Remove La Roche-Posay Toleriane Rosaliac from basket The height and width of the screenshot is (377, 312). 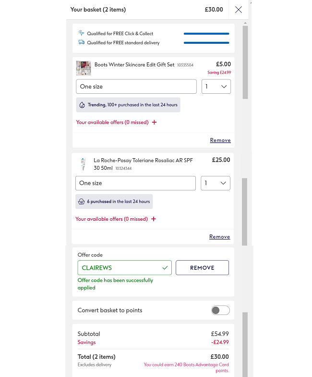[219, 237]
